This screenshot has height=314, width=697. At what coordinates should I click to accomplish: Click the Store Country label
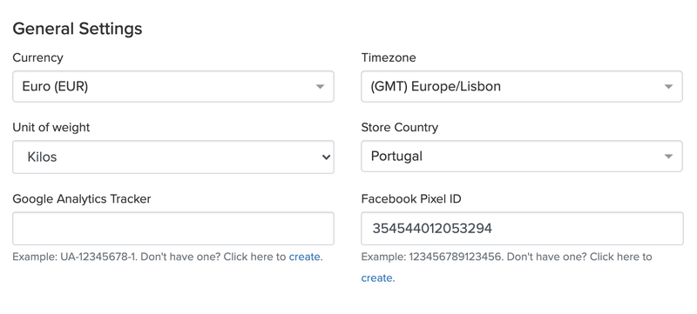[400, 127]
